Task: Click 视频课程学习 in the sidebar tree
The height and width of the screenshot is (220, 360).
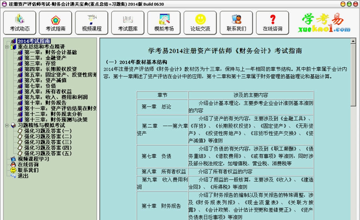Action: point(33,159)
